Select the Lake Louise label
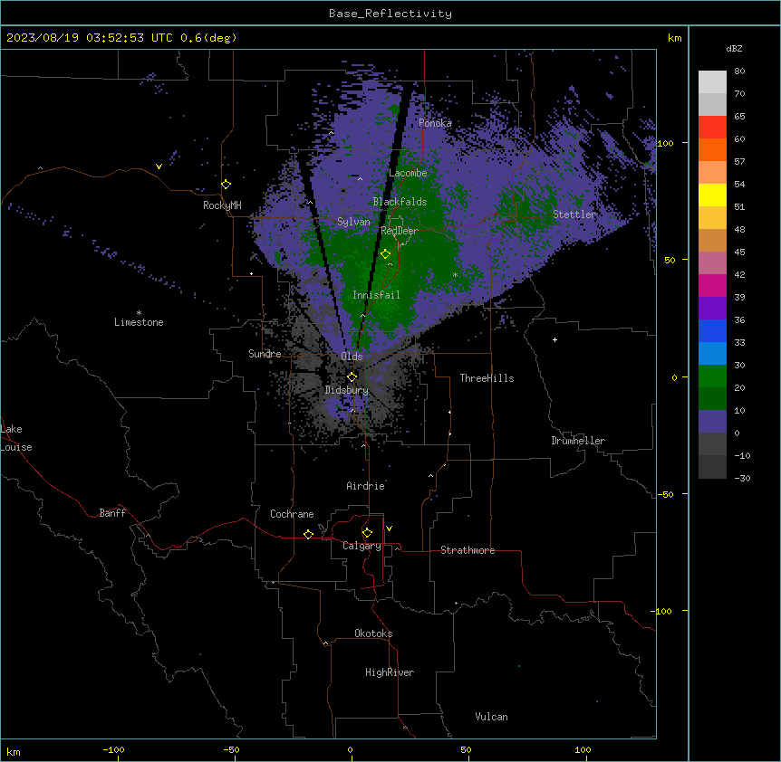This screenshot has width=781, height=762. point(16,438)
